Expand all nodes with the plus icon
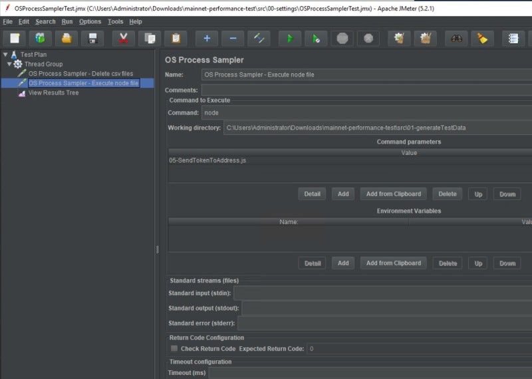532x379 pixels. 207,39
